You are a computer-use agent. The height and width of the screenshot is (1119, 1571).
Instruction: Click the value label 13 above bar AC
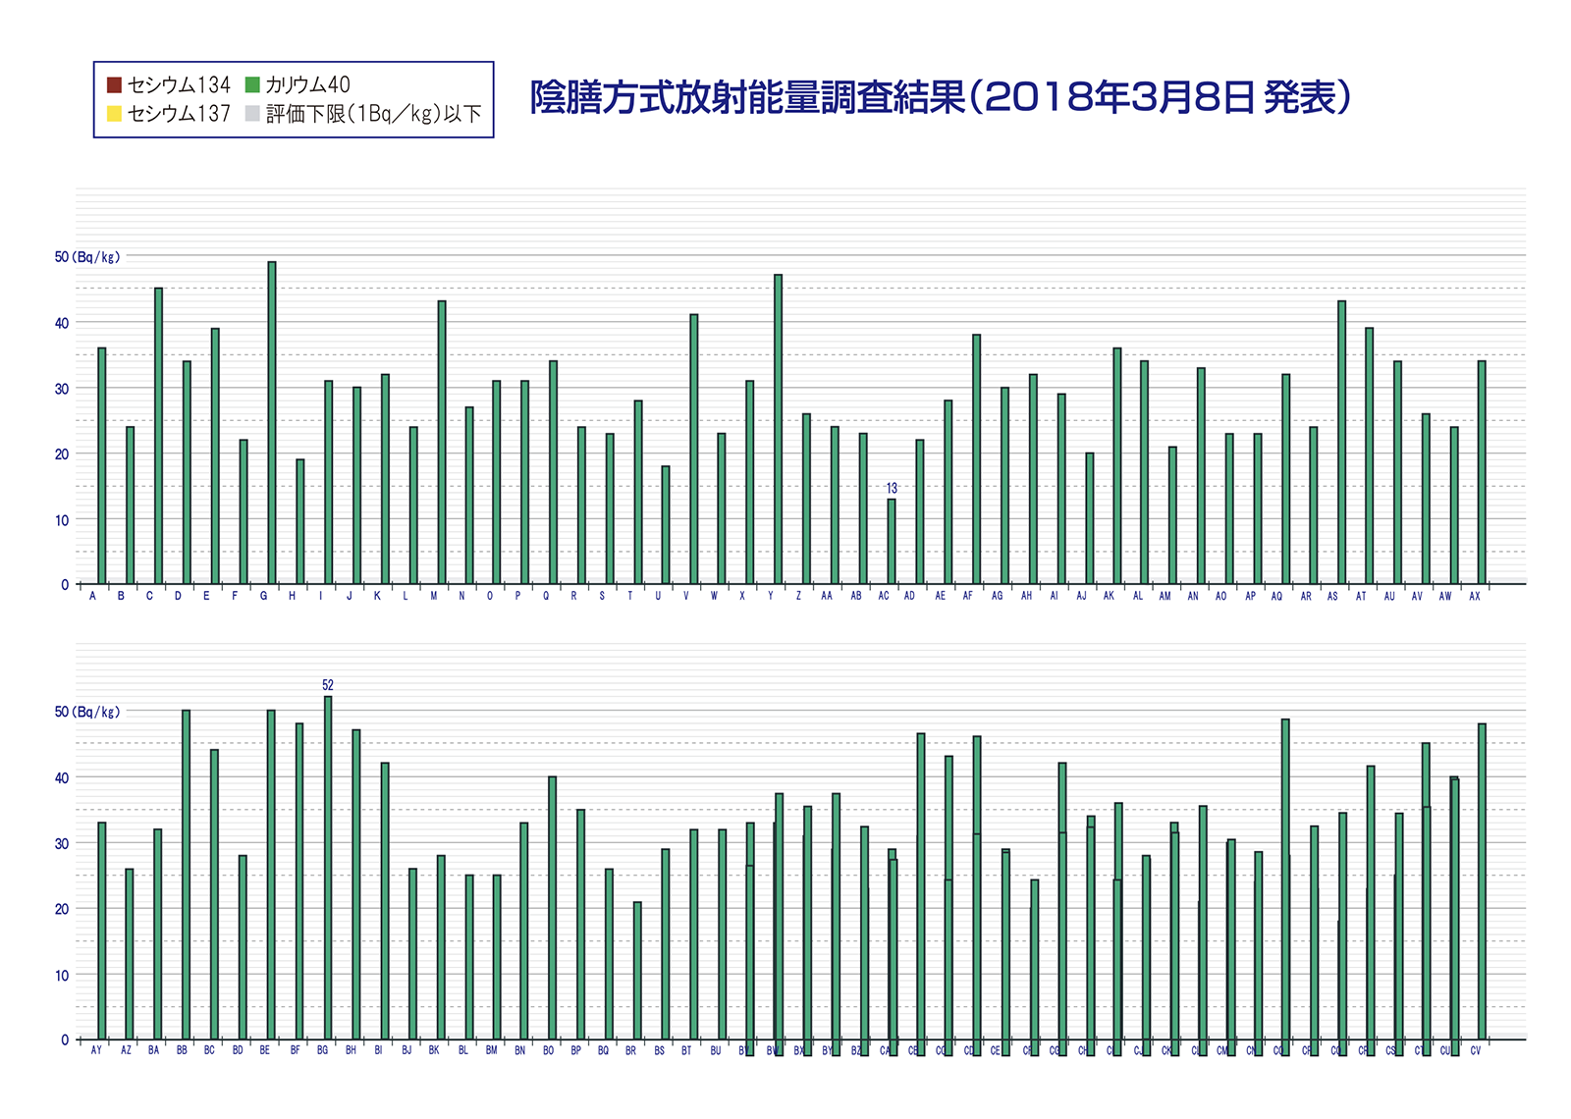(x=892, y=488)
